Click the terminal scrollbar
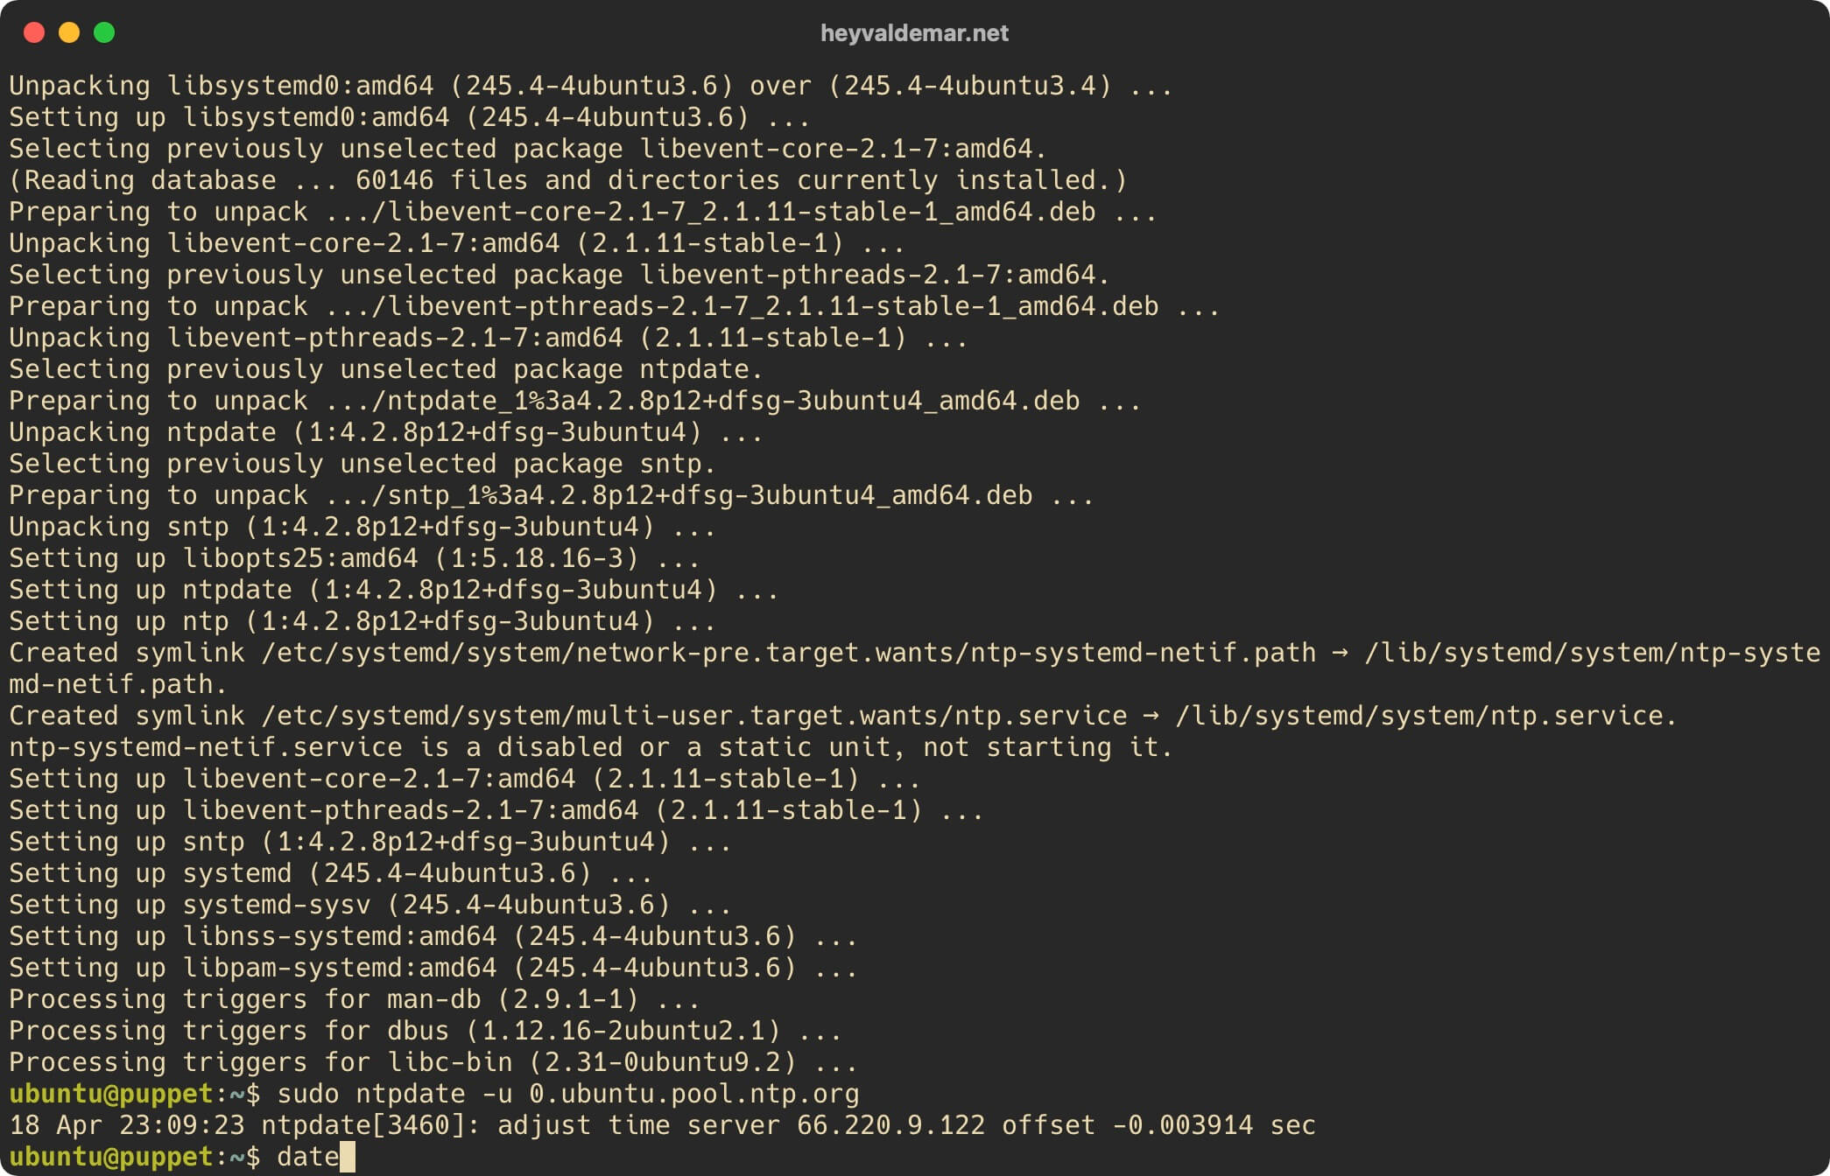The width and height of the screenshot is (1830, 1176). pyautogui.click(x=1818, y=588)
